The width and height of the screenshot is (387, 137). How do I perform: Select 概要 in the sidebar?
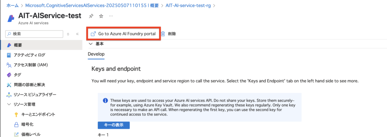coord(41,45)
